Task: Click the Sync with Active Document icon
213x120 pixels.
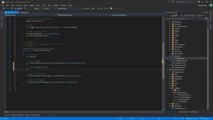Action: pyautogui.click(x=185, y=16)
